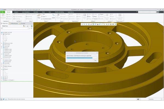Open the Folder Browser tab

[14, 24]
